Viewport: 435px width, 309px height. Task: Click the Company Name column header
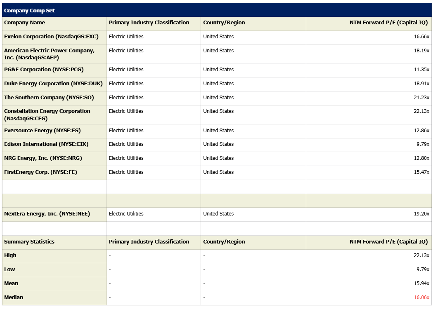point(24,23)
